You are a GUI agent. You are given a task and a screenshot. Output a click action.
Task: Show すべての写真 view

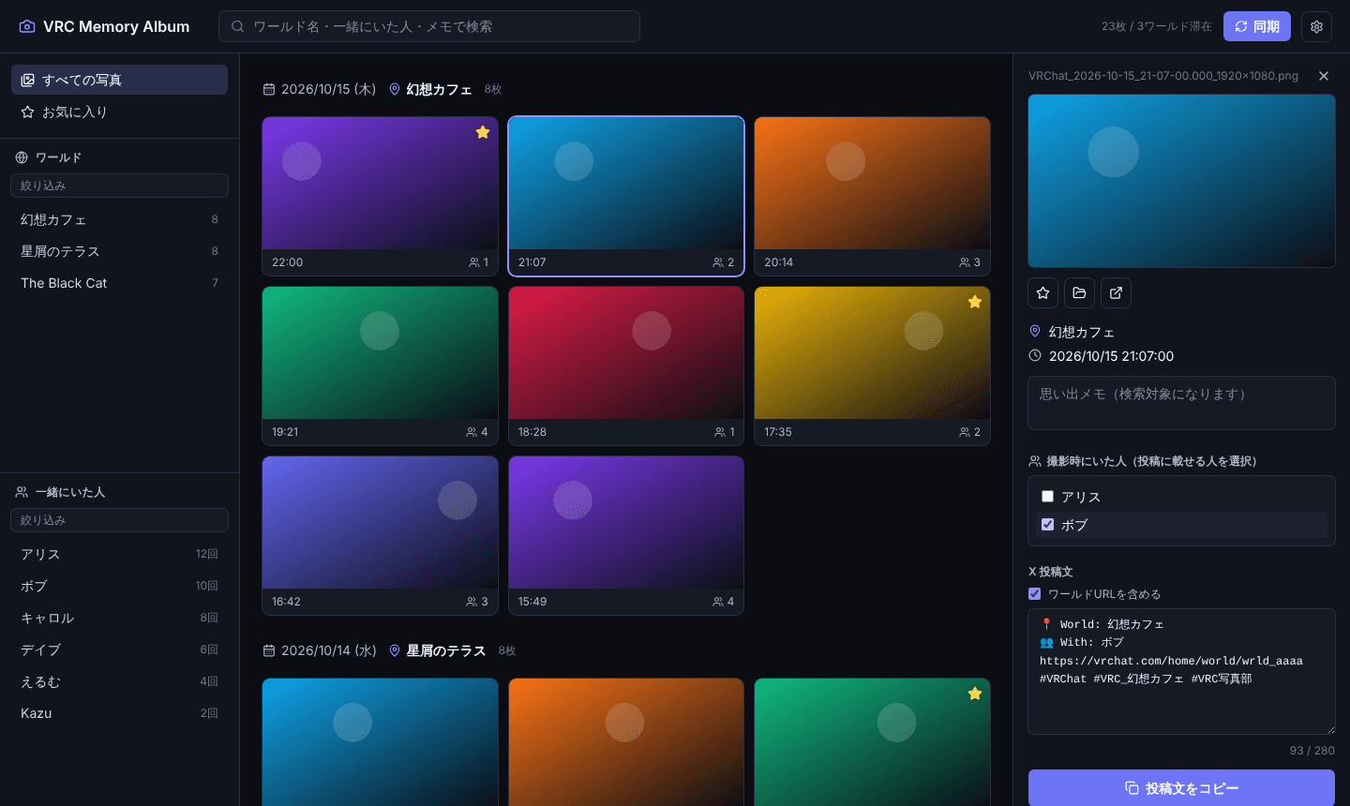(x=119, y=80)
